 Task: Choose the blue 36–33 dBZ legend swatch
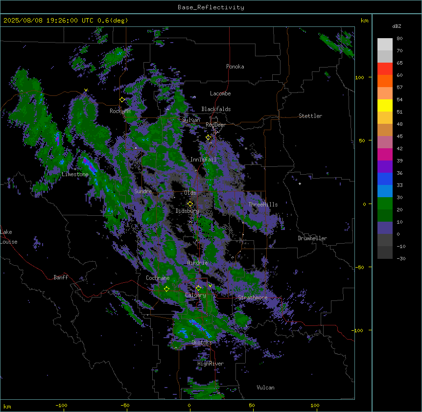pyautogui.click(x=385, y=179)
